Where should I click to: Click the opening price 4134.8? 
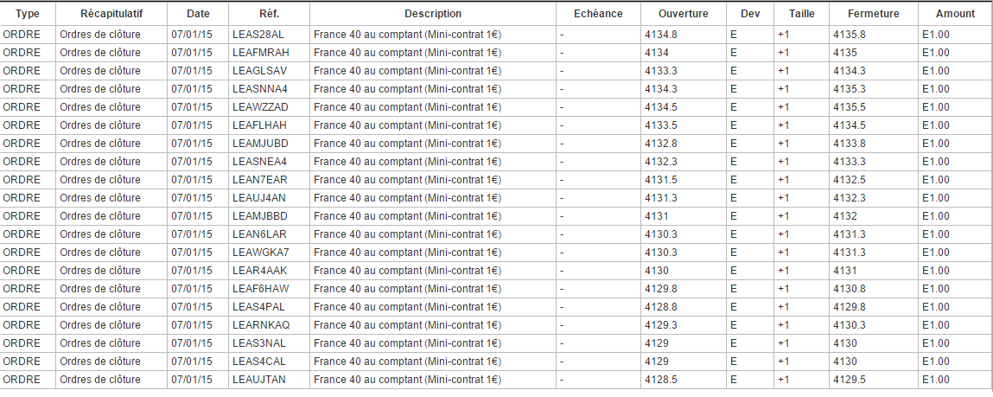[x=661, y=35]
